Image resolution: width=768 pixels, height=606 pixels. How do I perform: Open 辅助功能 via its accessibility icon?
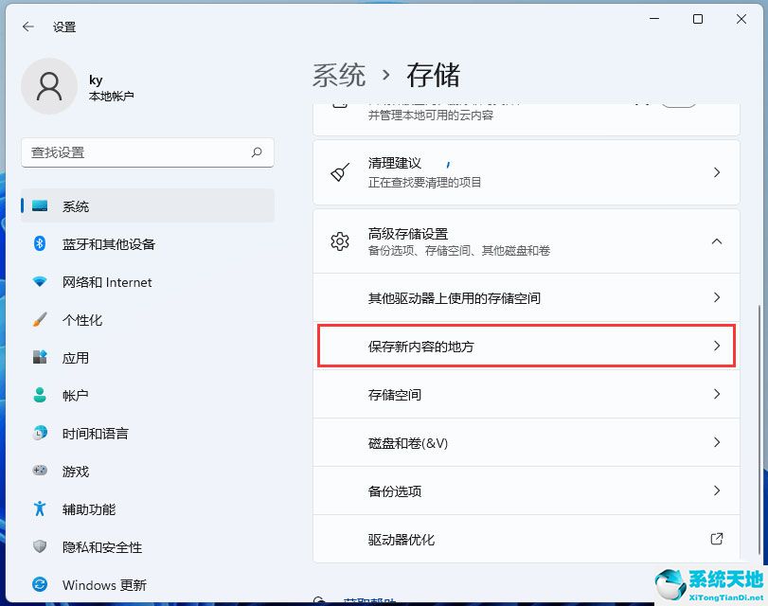[39, 509]
